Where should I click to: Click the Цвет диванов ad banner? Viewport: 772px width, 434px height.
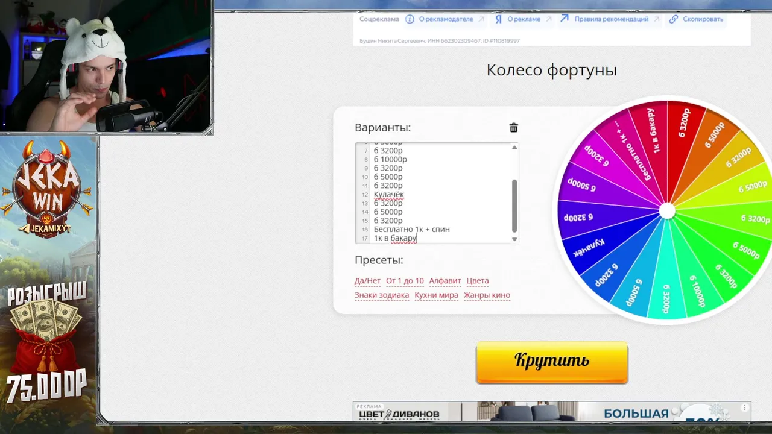click(x=552, y=412)
